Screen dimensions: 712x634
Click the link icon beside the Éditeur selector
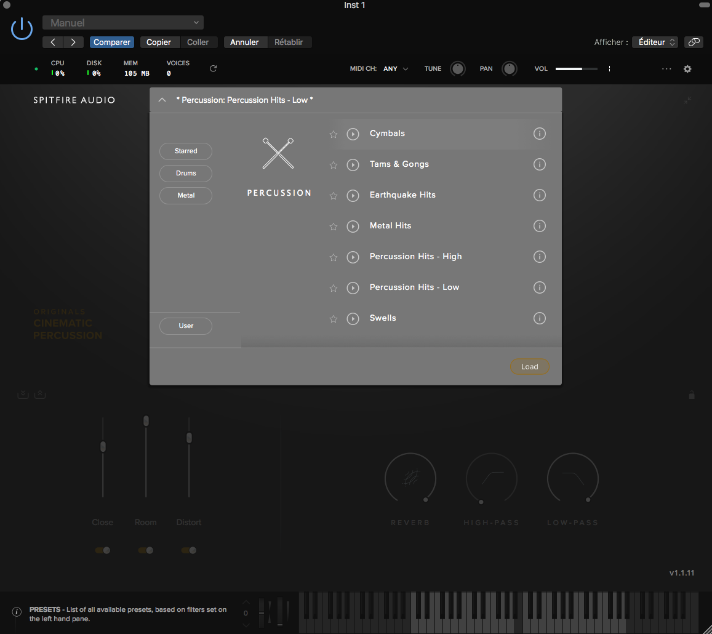pos(694,42)
